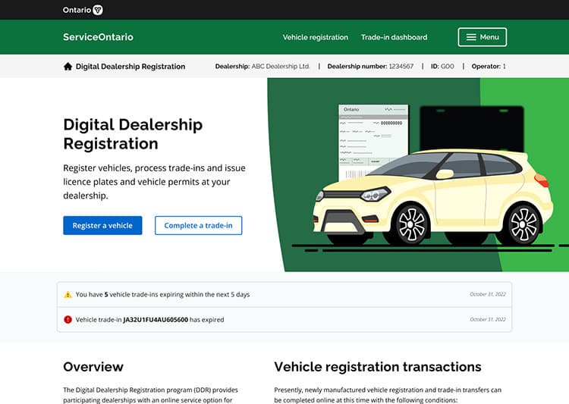The image size is (569, 404).
Task: Click the home icon in breadcrumb bar
Action: [68, 67]
